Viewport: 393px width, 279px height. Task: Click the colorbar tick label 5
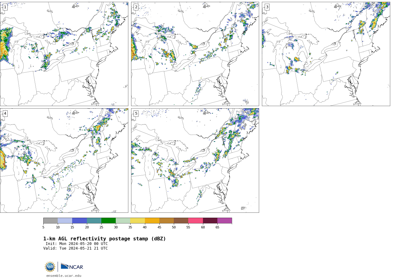[43, 227]
